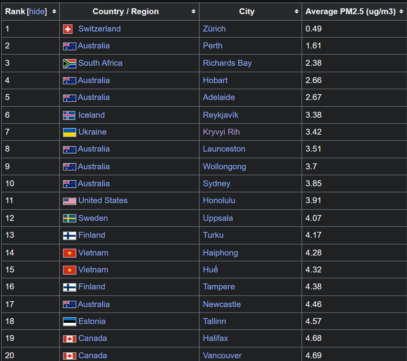Viewport: 407px width, 361px height.
Task: Click Australia flag in Sydney row
Action: point(70,184)
